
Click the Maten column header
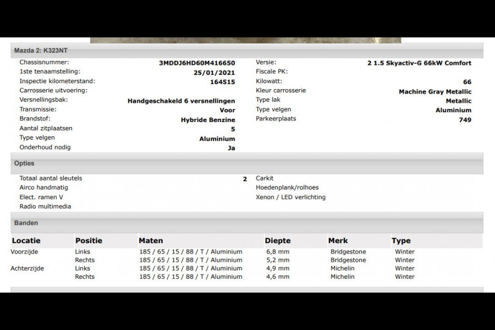[151, 241]
